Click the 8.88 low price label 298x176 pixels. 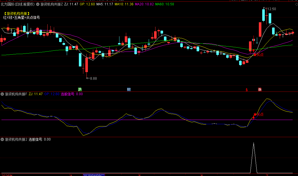tap(93, 79)
